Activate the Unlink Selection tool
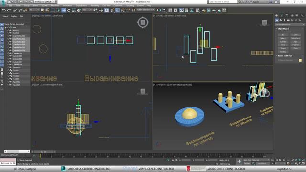This screenshot has width=306, height=172. tap(20, 11)
